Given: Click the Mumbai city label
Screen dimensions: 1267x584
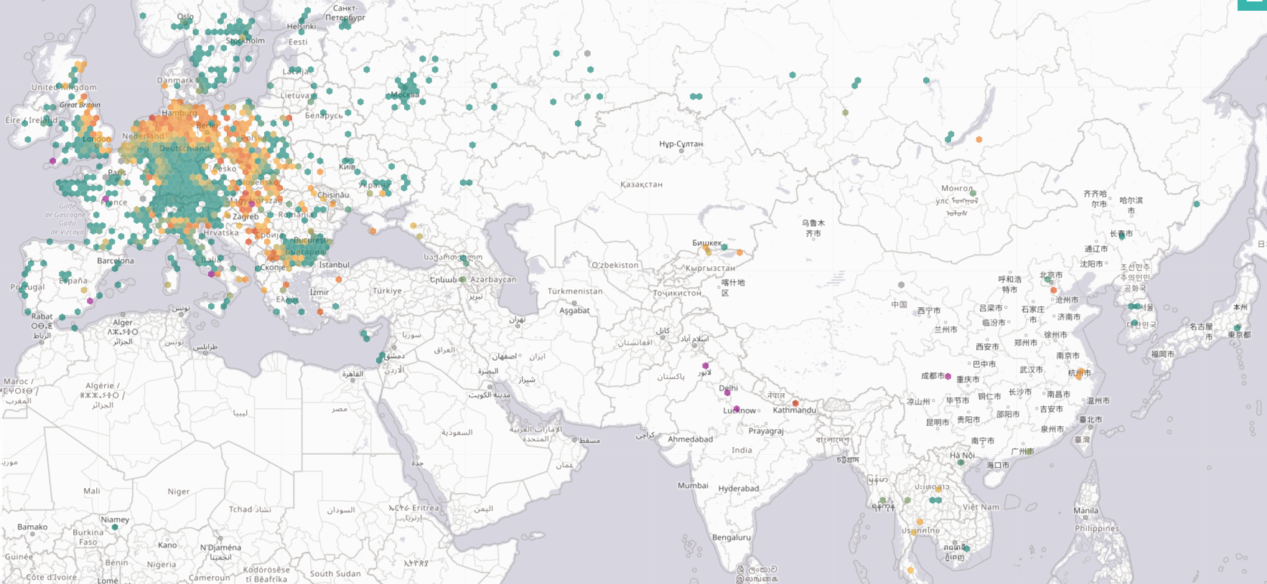Looking at the screenshot, I should tap(693, 486).
